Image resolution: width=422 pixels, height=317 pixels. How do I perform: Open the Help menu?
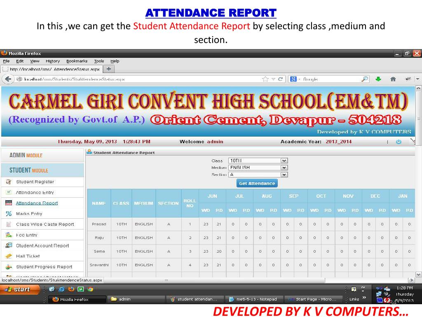coord(115,61)
